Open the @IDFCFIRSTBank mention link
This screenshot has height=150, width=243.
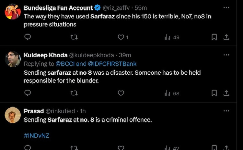(112, 64)
